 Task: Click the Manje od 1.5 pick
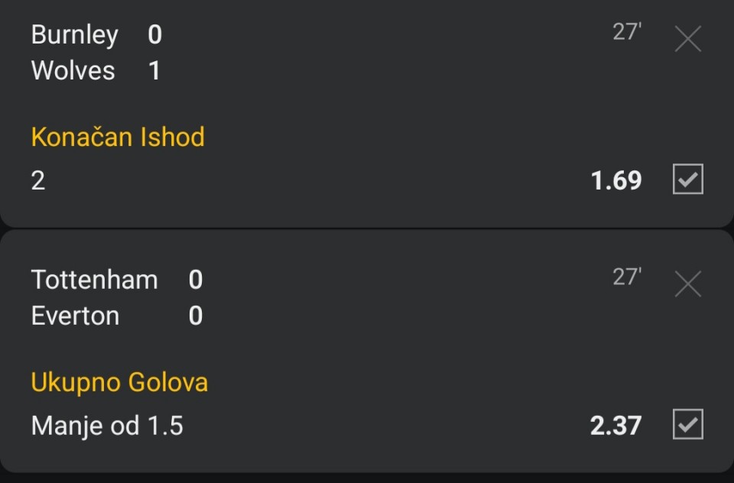pos(107,426)
